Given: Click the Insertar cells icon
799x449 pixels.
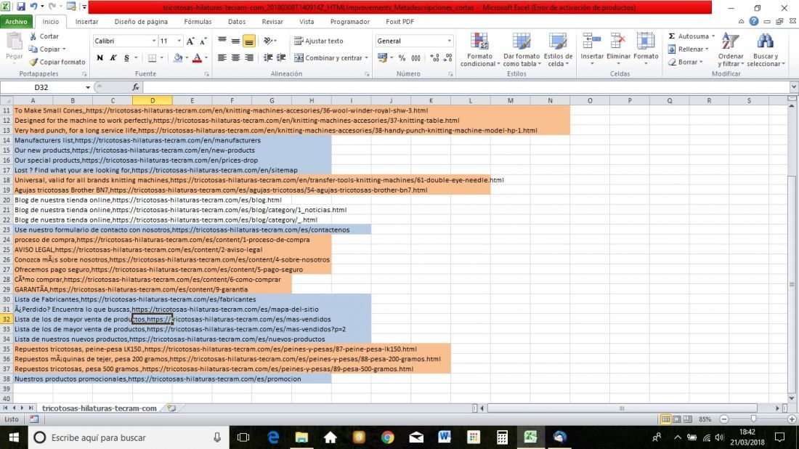Looking at the screenshot, I should point(591,42).
